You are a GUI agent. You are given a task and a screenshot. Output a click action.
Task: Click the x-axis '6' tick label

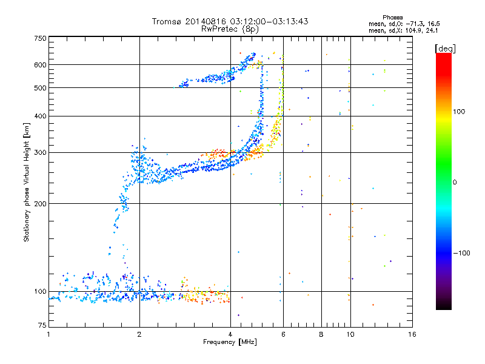click(283, 334)
